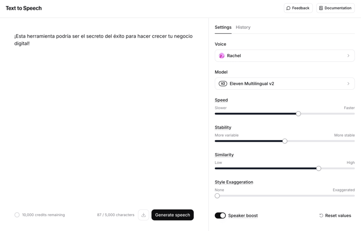Image resolution: width=361 pixels, height=231 pixels.
Task: Click the Speed slider handle
Action: point(299,114)
